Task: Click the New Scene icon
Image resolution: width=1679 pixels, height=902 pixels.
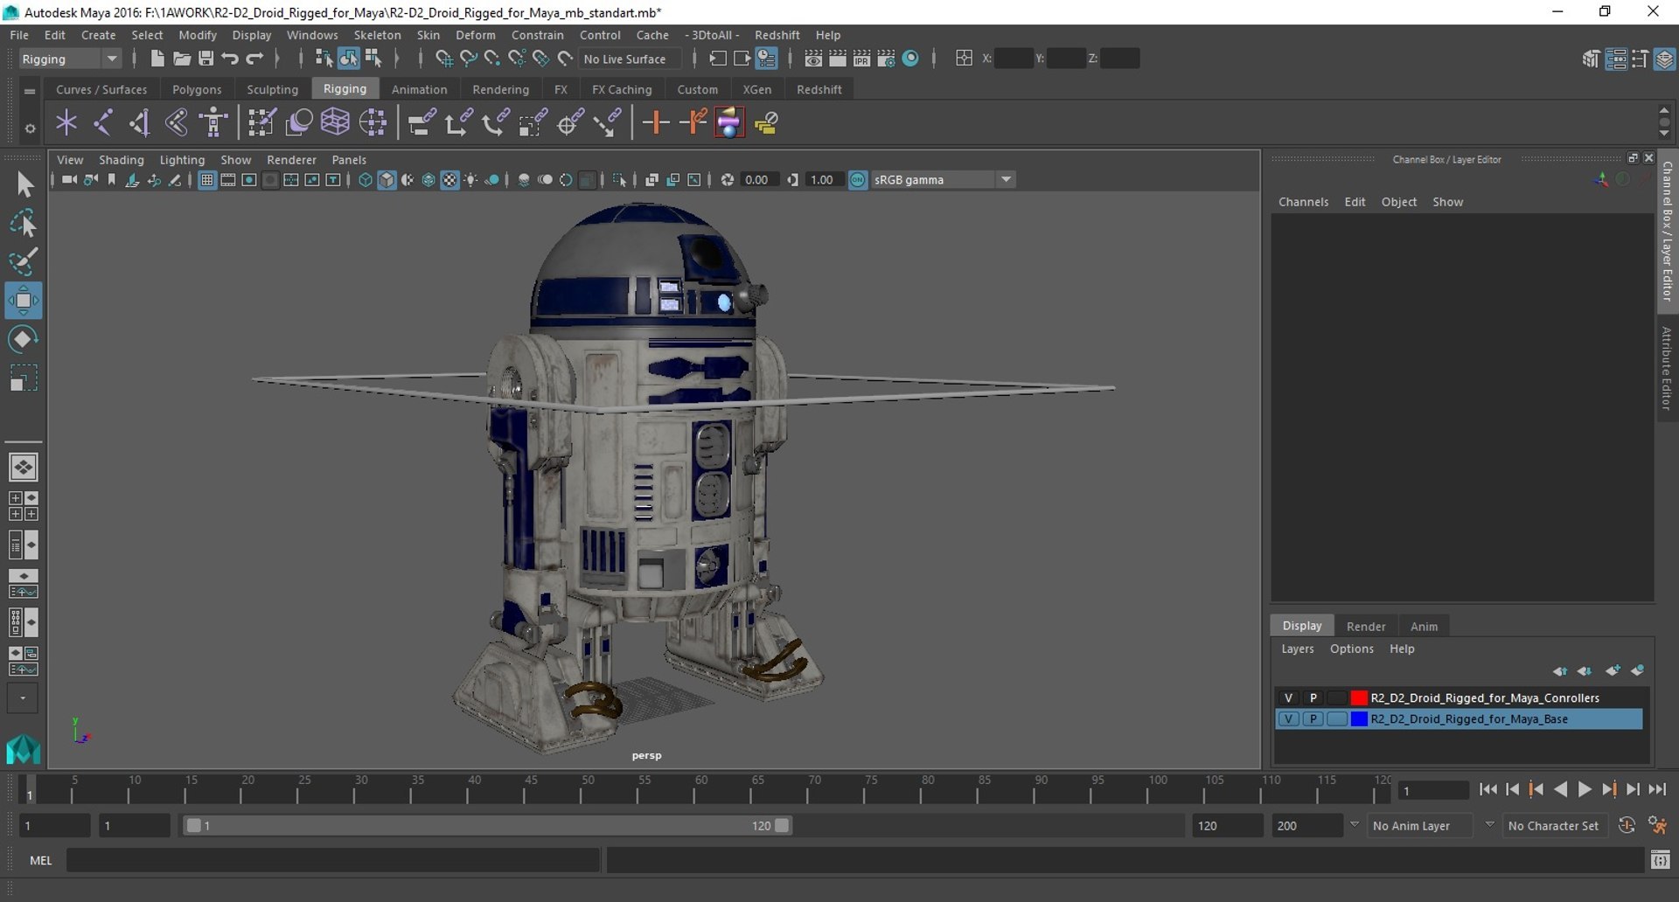Action: pyautogui.click(x=157, y=59)
